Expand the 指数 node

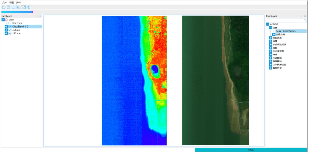pos(271,48)
